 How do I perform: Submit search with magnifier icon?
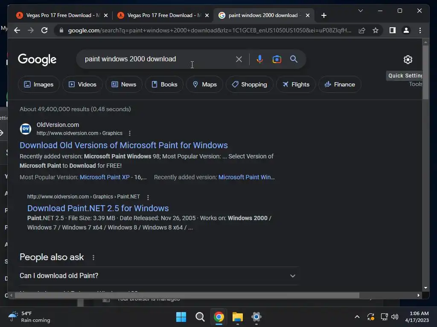(x=294, y=59)
